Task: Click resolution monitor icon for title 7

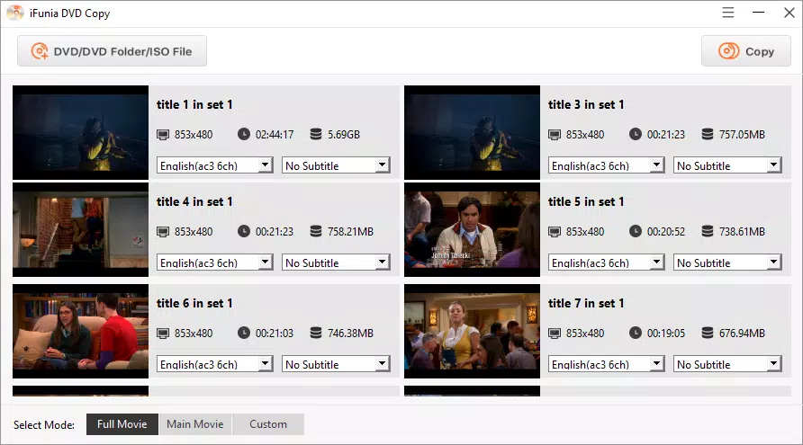Action: [x=555, y=334]
